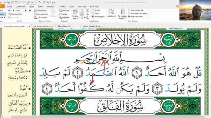Select the Pencil drawing tool icon
Screen dimensions: 211x118
pos(28,2)
